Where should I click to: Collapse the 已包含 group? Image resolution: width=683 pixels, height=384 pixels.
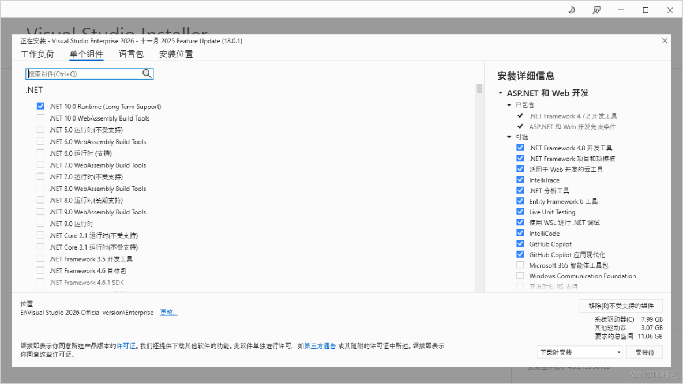[x=508, y=105]
